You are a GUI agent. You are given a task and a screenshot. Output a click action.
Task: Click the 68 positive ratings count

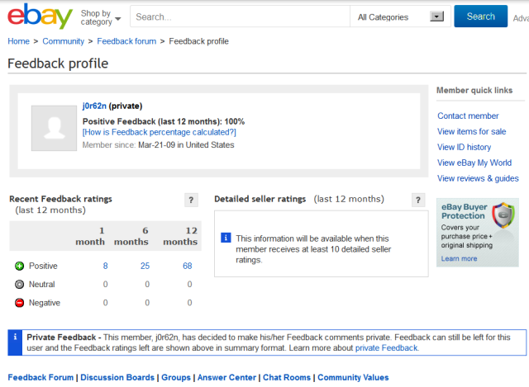click(188, 266)
